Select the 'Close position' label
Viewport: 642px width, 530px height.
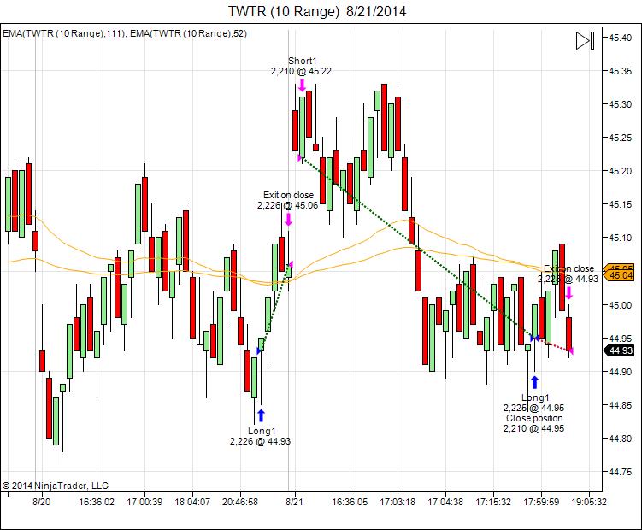point(534,418)
